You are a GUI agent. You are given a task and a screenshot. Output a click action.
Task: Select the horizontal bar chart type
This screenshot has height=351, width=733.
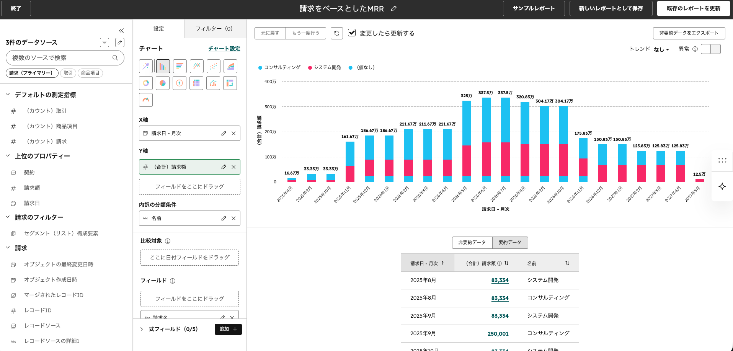pos(180,66)
